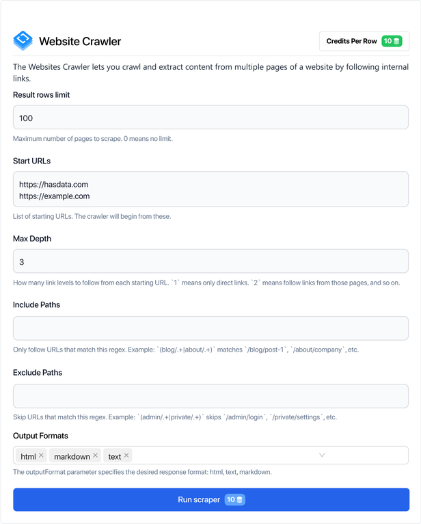The height and width of the screenshot is (524, 421).
Task: Click the Credits Per Row badge
Action: pyautogui.click(x=351, y=41)
